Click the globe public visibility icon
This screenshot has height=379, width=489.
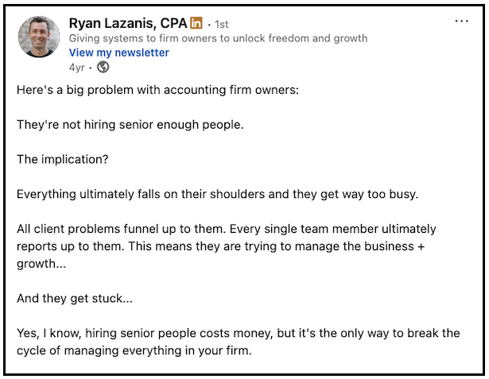coord(103,67)
